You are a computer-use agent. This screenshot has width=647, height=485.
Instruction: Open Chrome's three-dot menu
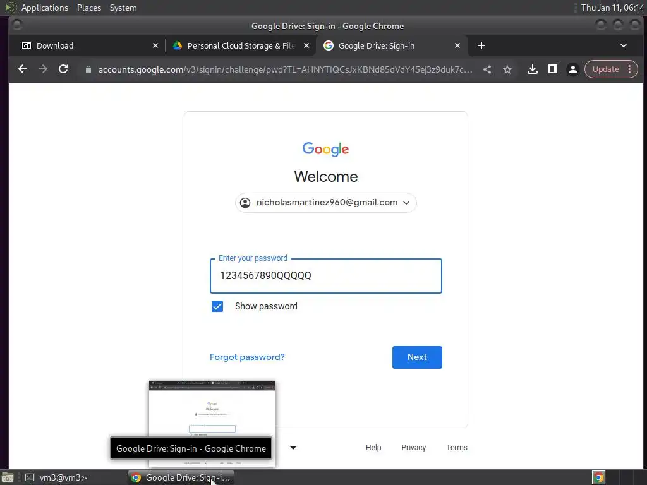point(630,69)
